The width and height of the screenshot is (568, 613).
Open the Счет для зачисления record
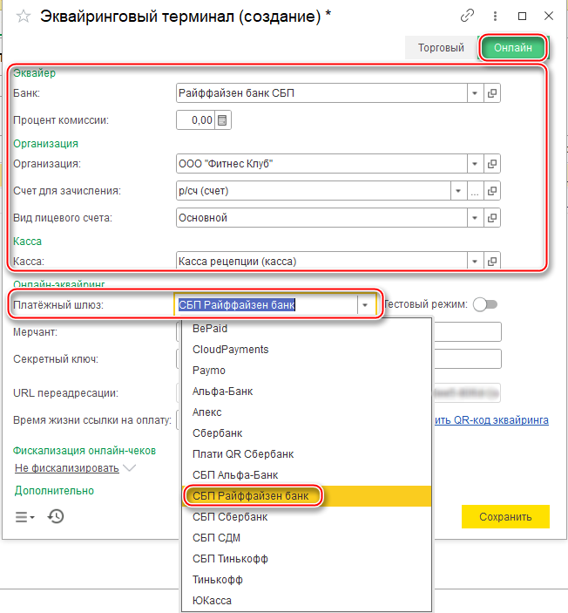pyautogui.click(x=492, y=191)
